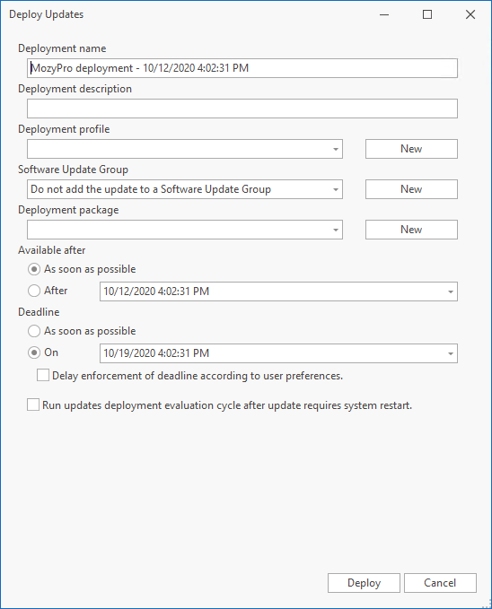Open the Deployment profile dropdown
The height and width of the screenshot is (609, 492).
pyautogui.click(x=185, y=149)
